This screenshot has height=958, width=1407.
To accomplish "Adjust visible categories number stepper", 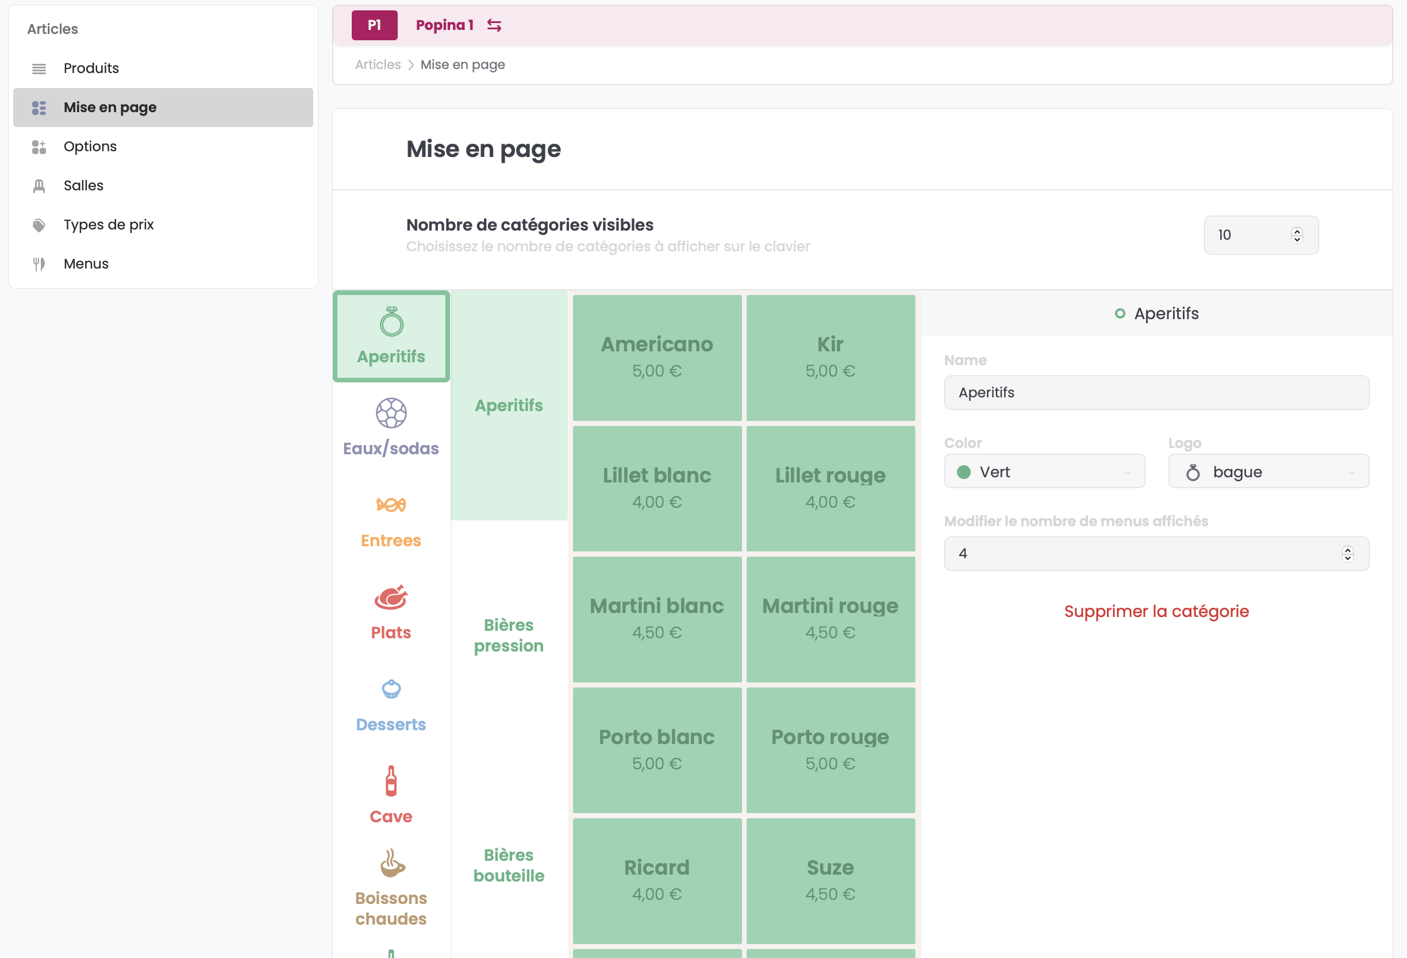I will 1296,235.
